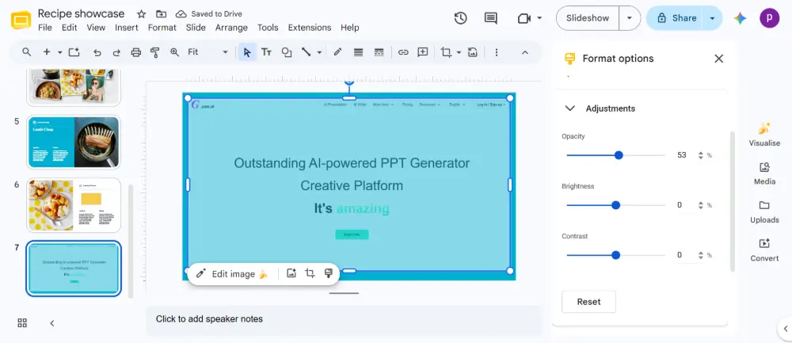Open the more options three-dot menu

click(497, 52)
